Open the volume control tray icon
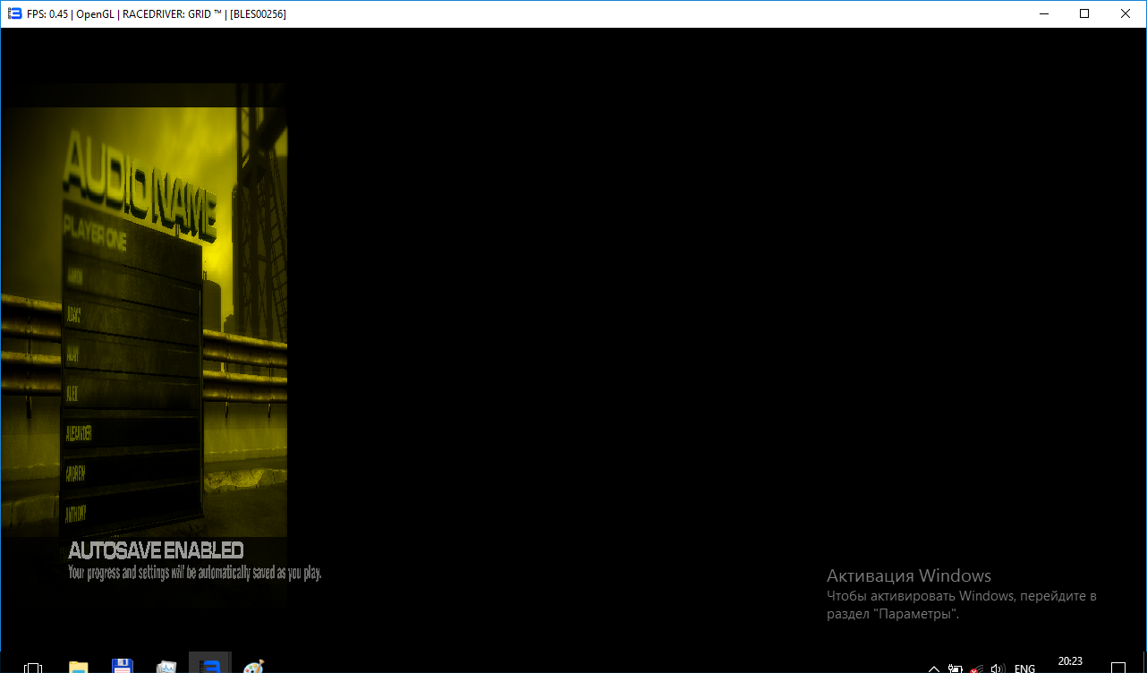1147x673 pixels. [998, 668]
